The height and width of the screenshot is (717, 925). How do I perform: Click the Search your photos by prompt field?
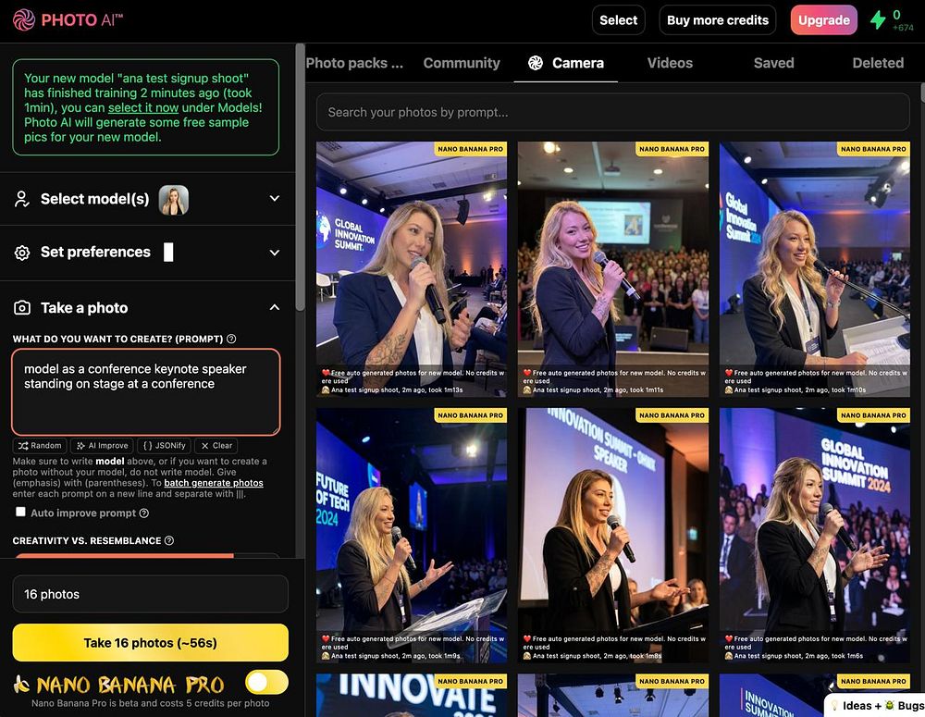tap(613, 112)
